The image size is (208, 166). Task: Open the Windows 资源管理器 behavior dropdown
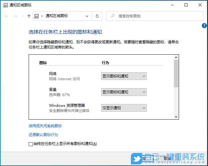point(124,108)
